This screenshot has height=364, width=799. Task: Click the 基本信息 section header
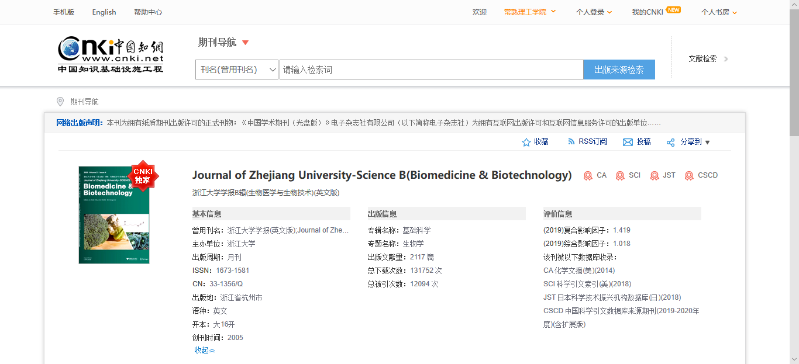tap(271, 214)
